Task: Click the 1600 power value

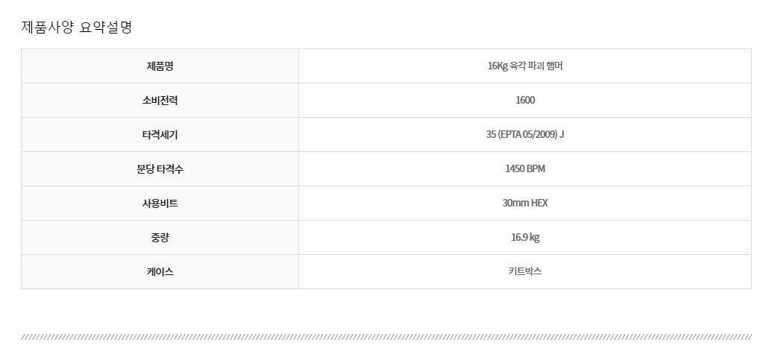Action: click(525, 101)
